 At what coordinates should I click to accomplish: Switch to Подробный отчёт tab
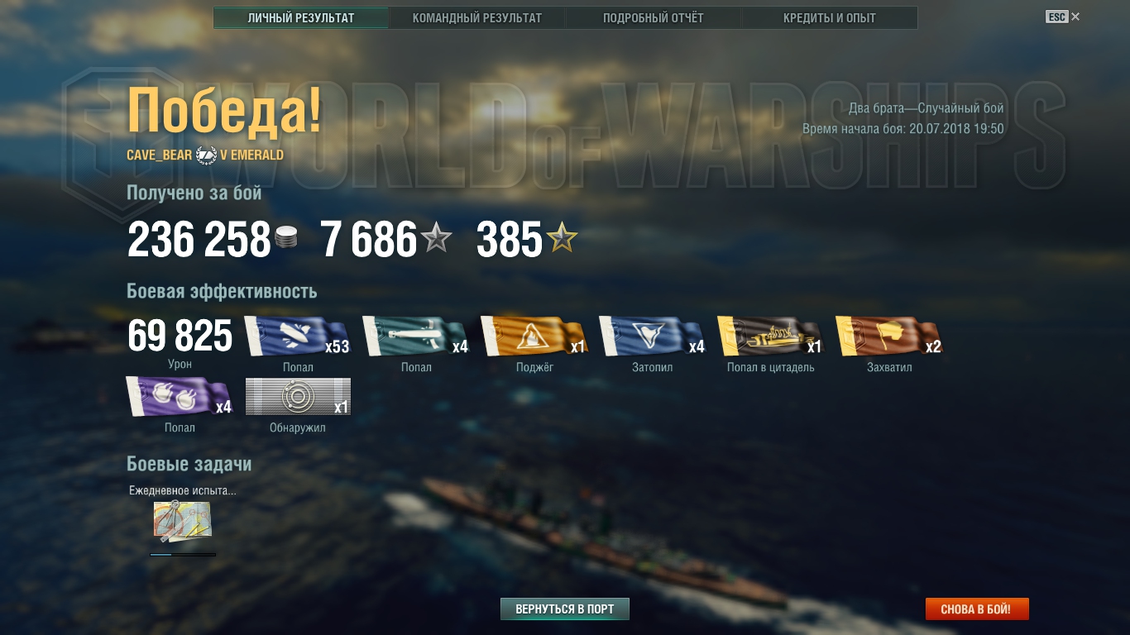[x=653, y=17]
